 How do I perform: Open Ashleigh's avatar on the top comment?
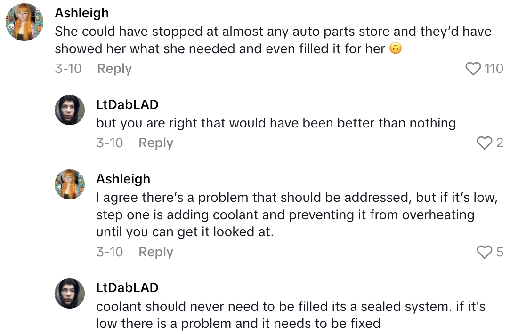coord(24,22)
